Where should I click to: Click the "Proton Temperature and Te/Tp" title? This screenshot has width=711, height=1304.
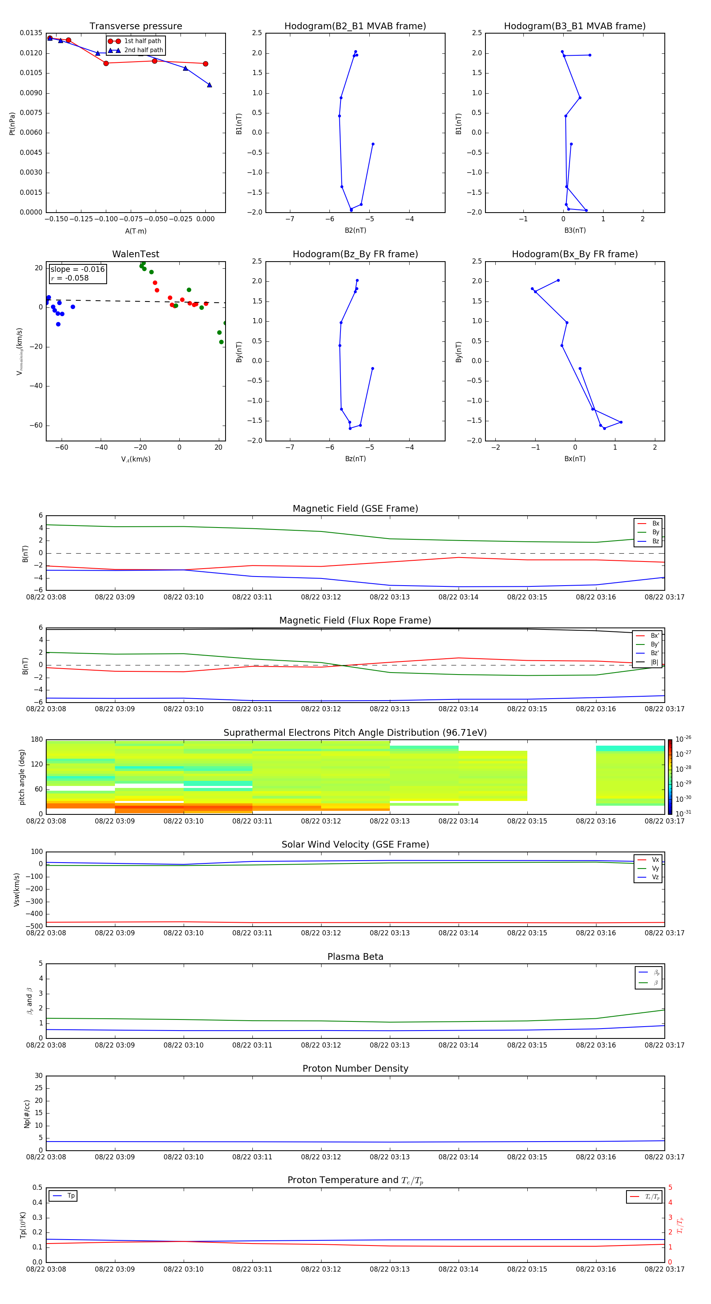pos(355,1180)
